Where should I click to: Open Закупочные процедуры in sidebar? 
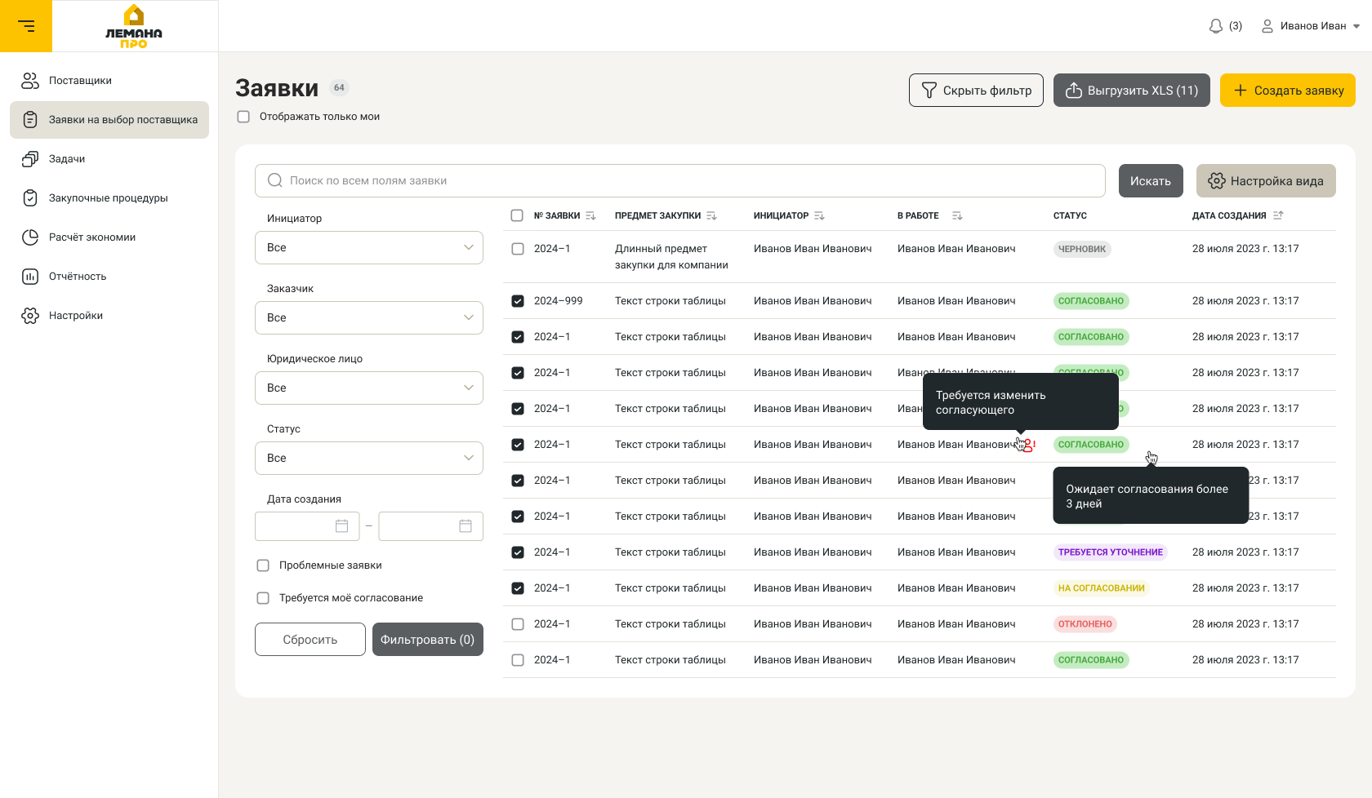point(109,198)
